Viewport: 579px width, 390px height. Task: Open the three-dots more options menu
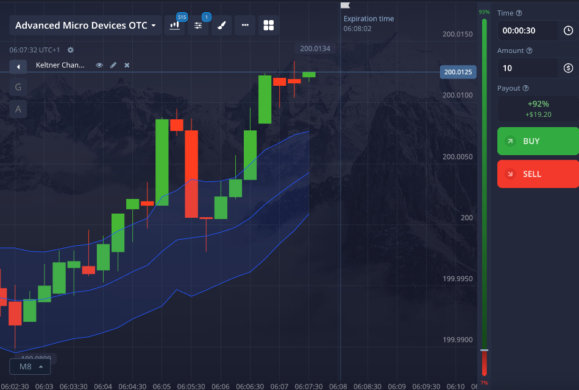click(x=245, y=26)
